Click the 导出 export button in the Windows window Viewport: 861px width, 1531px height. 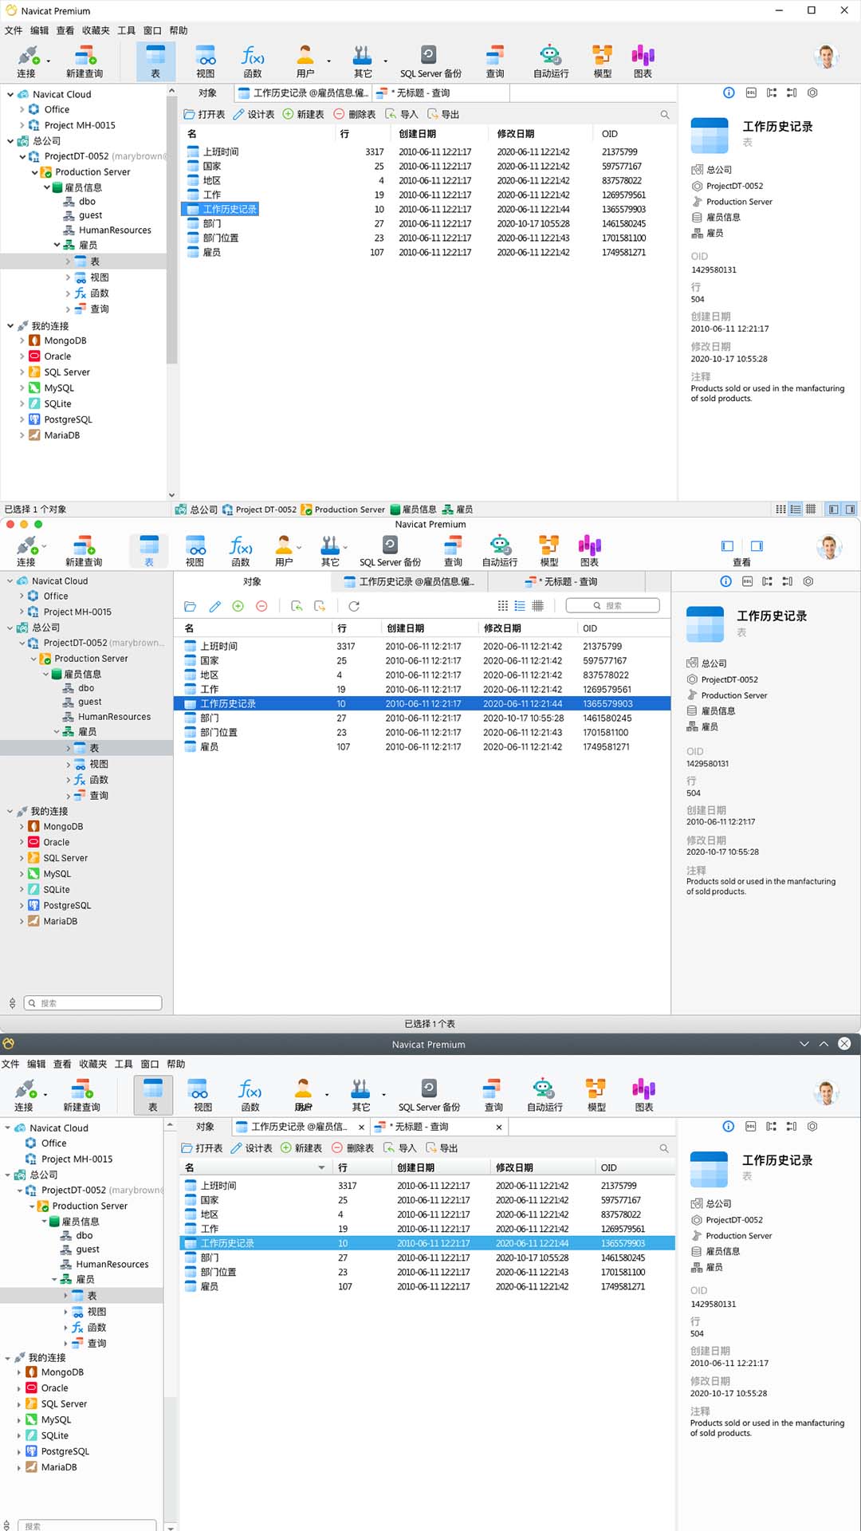coord(443,114)
